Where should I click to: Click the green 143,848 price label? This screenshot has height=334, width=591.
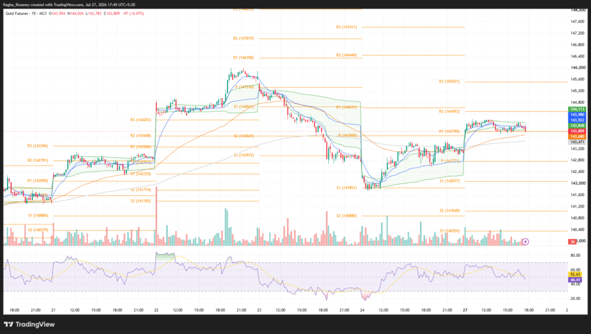click(x=577, y=125)
